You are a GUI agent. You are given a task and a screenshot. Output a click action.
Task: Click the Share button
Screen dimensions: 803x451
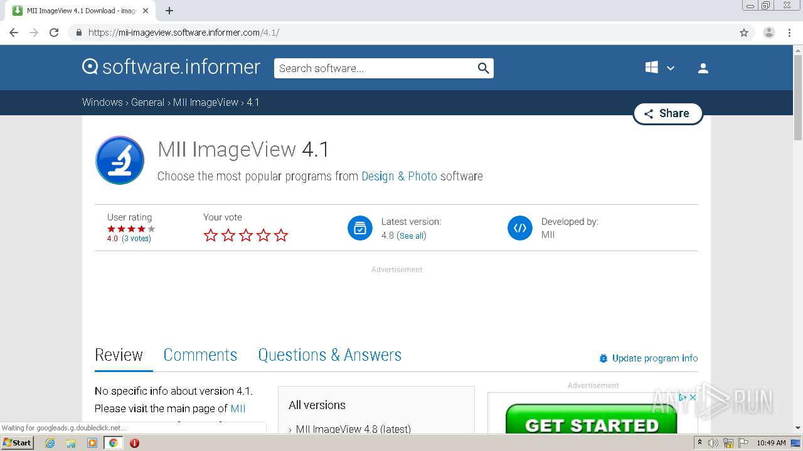coord(667,113)
